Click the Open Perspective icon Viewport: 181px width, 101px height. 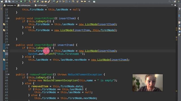click(x=175, y=1)
